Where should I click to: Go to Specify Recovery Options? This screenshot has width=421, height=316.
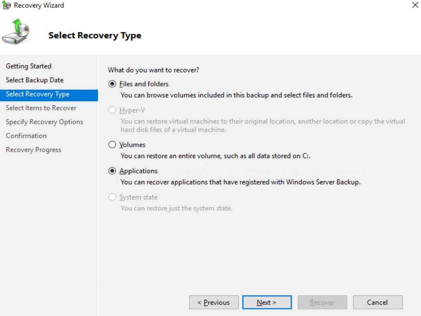tap(44, 122)
